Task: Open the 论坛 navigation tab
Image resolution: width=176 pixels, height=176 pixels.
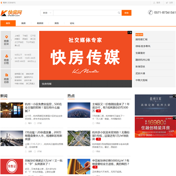Action: point(72,23)
